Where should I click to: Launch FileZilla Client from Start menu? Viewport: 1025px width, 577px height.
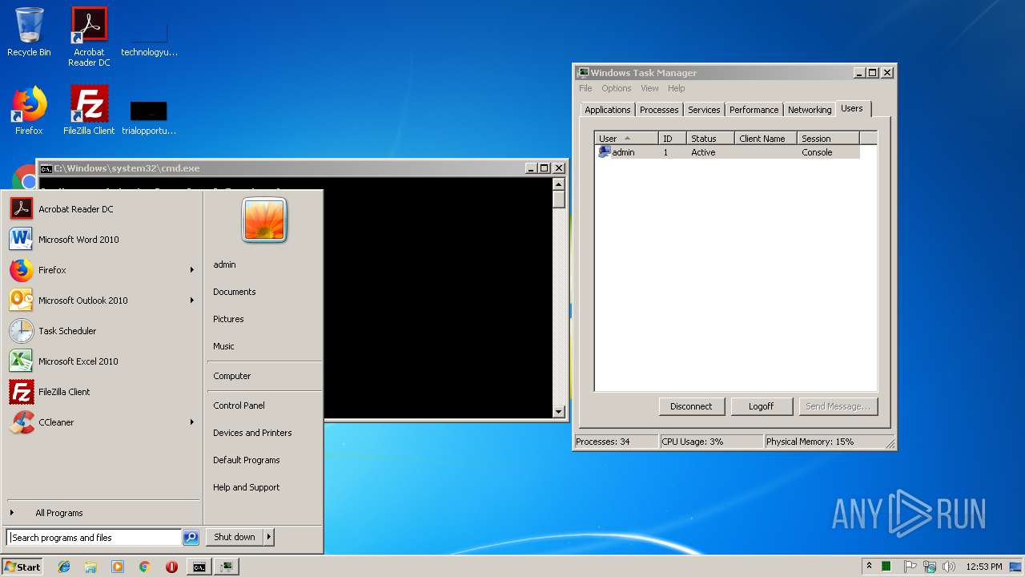click(x=102, y=392)
